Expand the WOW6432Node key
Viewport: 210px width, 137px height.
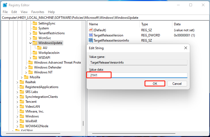[17, 126]
